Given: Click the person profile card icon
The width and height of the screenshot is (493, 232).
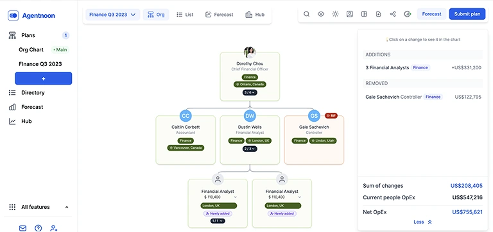Looking at the screenshot, I should click(x=350, y=14).
